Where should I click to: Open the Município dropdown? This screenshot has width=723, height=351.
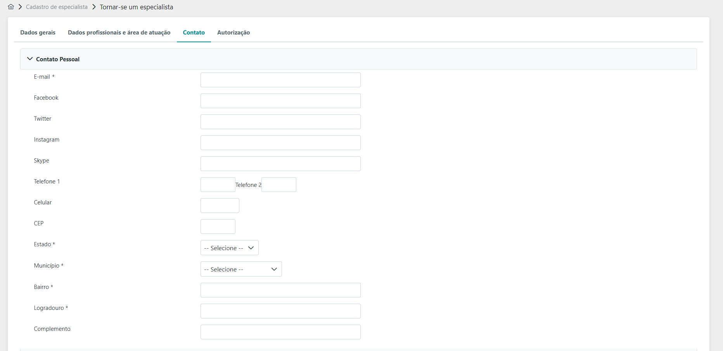[x=241, y=269]
